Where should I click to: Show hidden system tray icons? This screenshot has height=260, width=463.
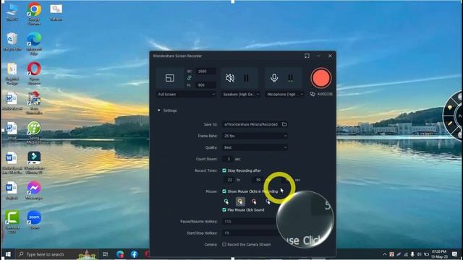384,254
